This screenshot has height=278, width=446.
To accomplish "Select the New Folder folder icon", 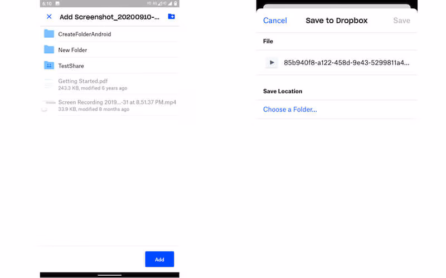I will [49, 49].
